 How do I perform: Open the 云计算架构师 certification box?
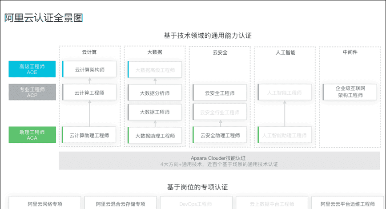coord(89,69)
